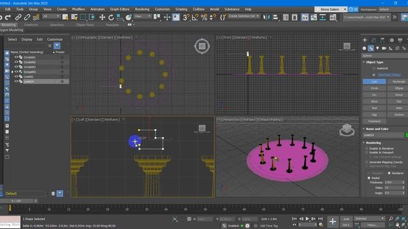Click the Helix spline button

(x=398, y=108)
